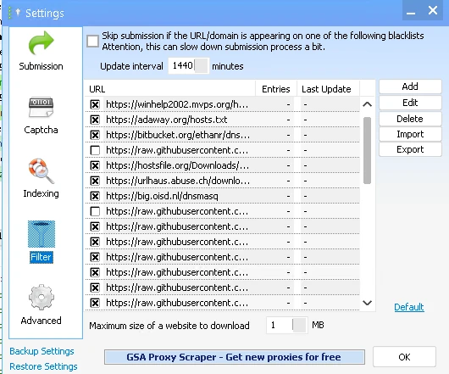Click the blacklist list scrollbar thumb
The image size is (449, 374).
click(x=367, y=150)
